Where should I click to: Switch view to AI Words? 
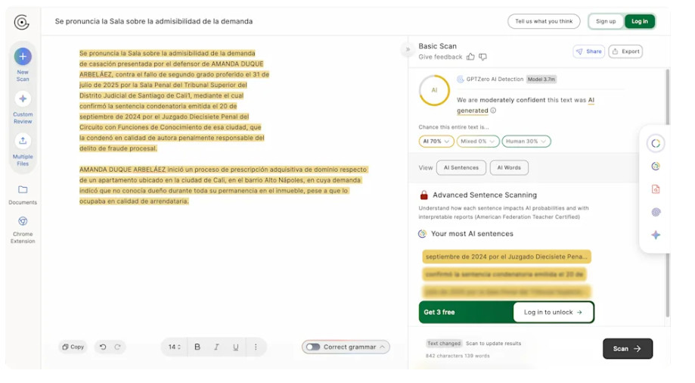coord(509,167)
